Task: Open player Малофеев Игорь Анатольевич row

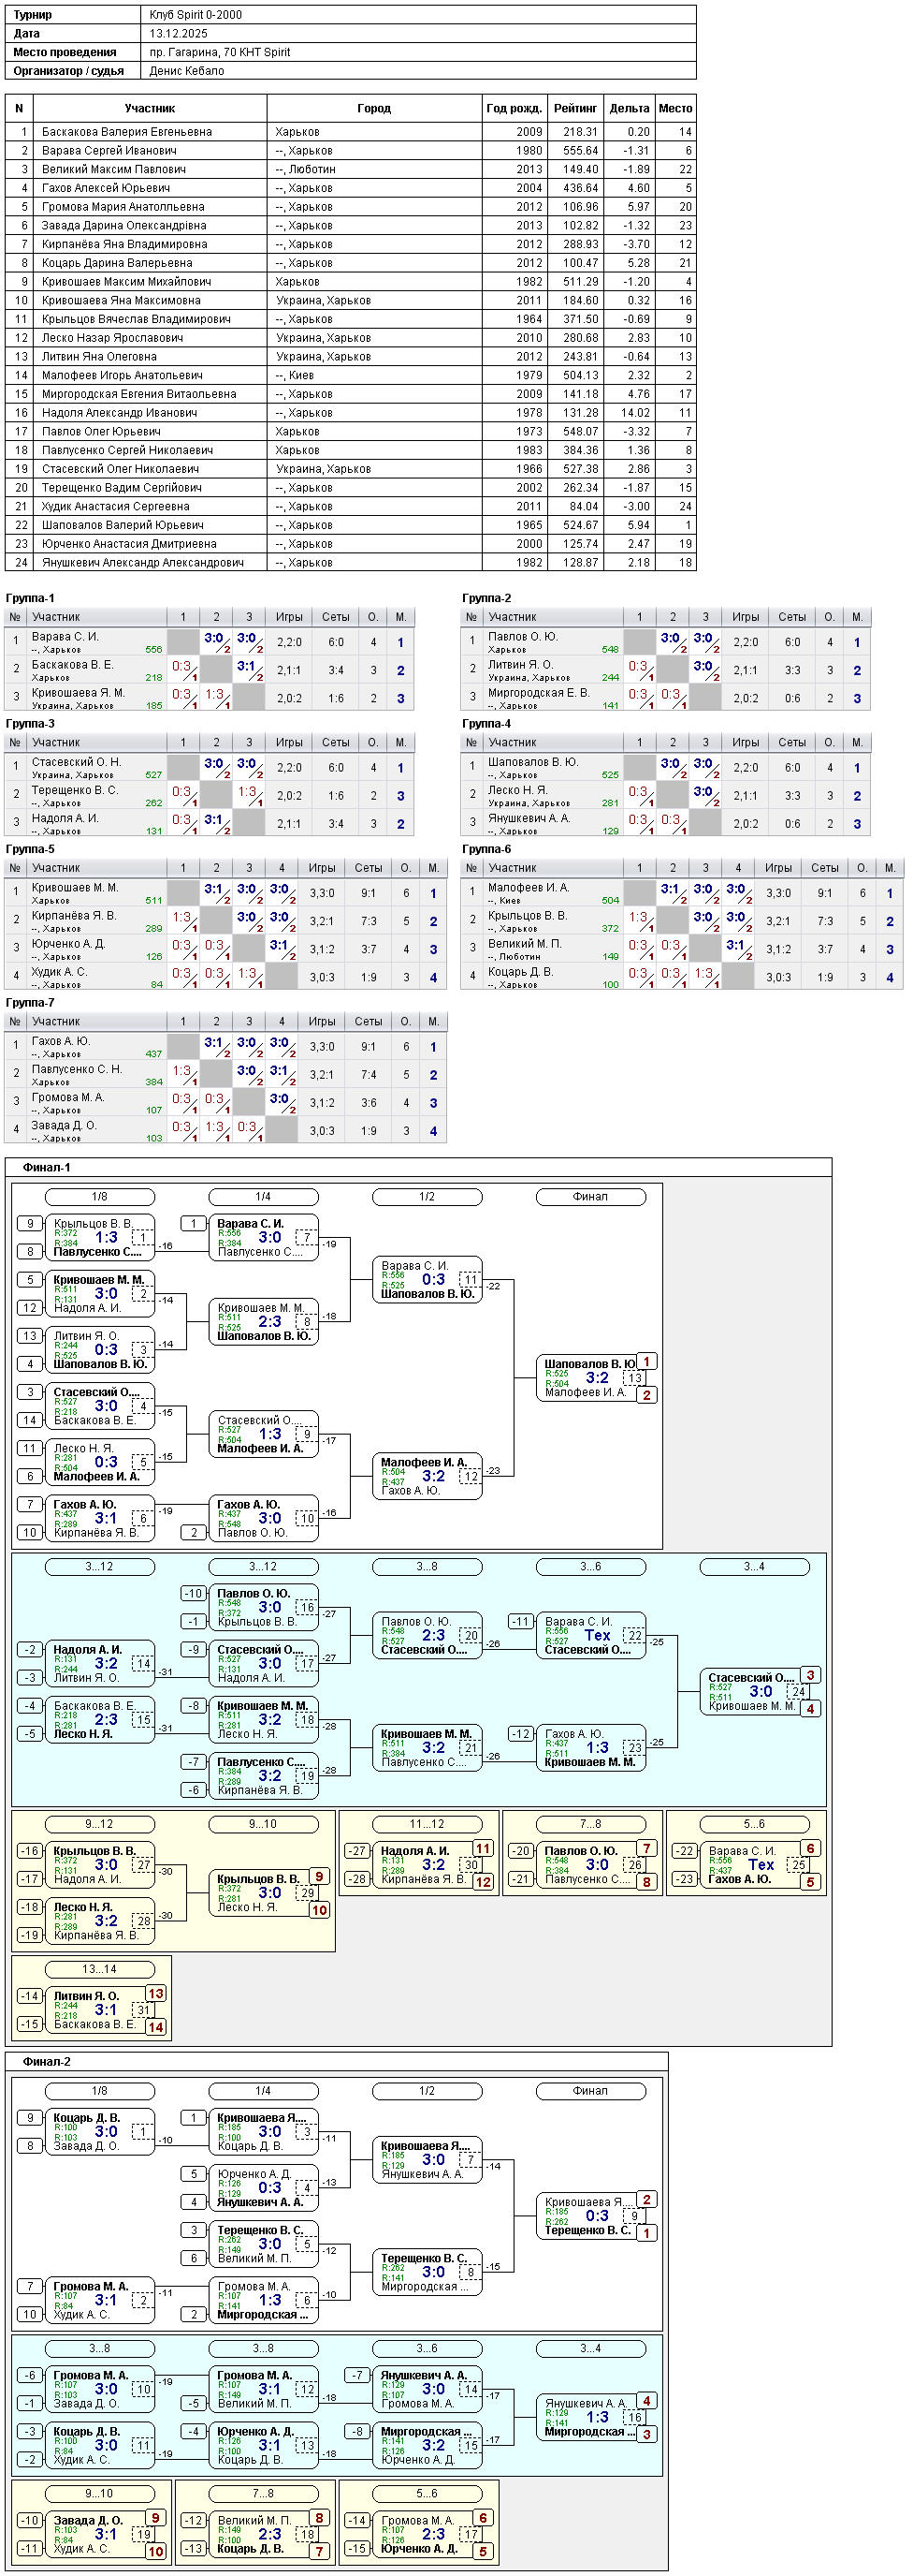Action: (x=351, y=375)
